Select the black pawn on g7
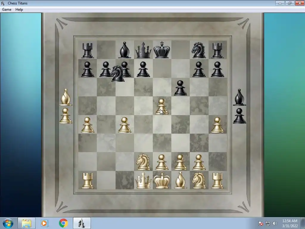The image size is (305, 229). click(199, 69)
